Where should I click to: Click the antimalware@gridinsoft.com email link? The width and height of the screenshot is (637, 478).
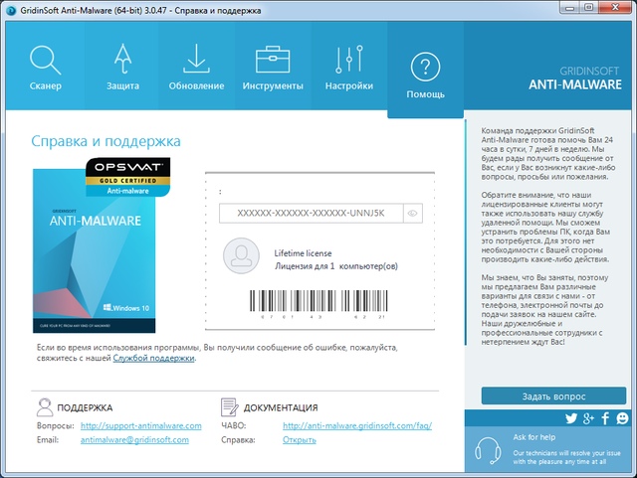(134, 439)
